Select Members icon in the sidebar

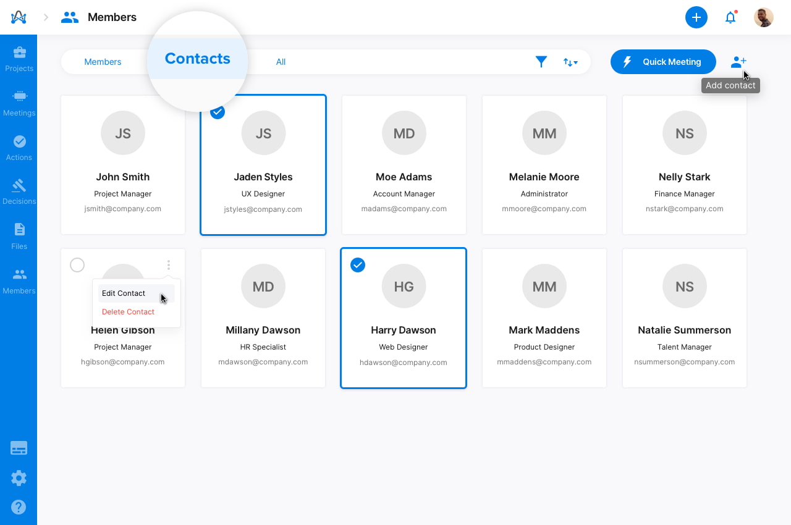pos(19,274)
